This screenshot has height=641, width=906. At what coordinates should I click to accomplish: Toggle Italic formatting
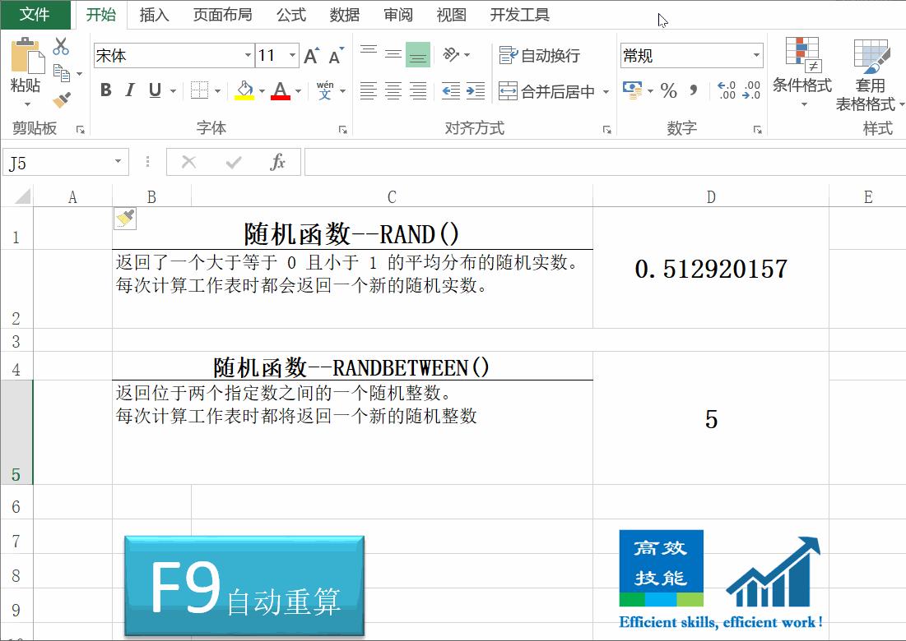pyautogui.click(x=128, y=90)
